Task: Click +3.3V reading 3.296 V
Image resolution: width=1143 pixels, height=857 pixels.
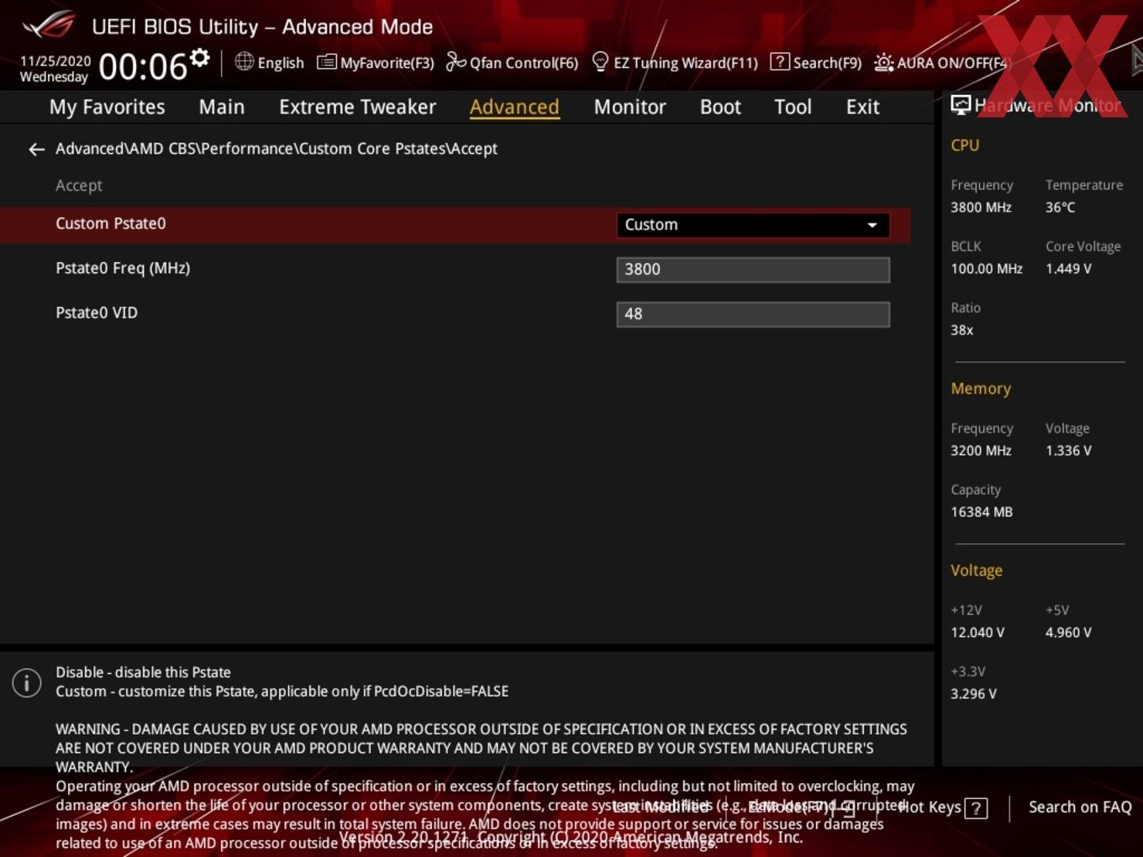Action: 973,694
